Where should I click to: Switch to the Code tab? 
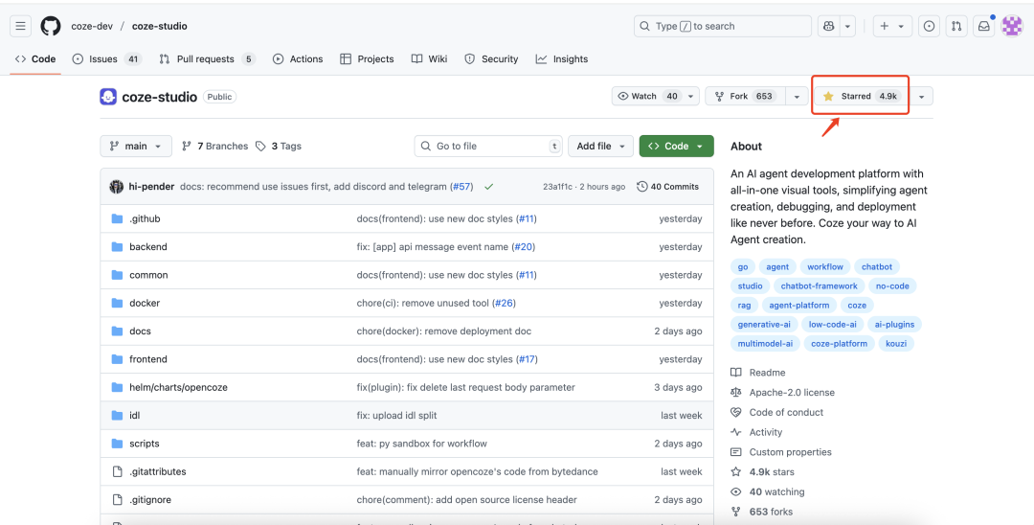point(35,58)
